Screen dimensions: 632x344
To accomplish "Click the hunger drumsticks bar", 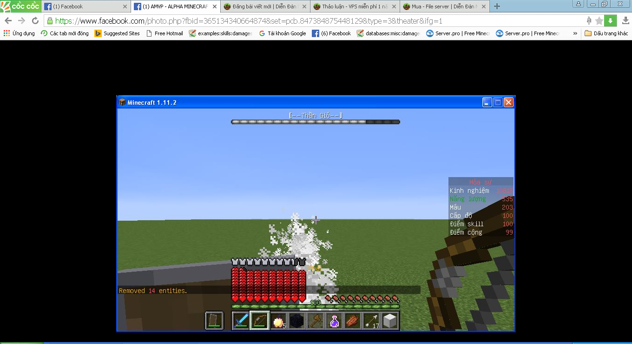I will 362,299.
